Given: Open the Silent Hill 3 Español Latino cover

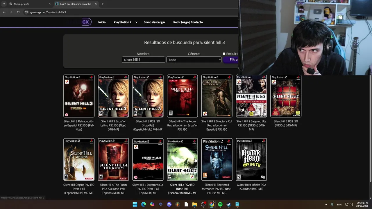Looking at the screenshot, I should [113, 96].
